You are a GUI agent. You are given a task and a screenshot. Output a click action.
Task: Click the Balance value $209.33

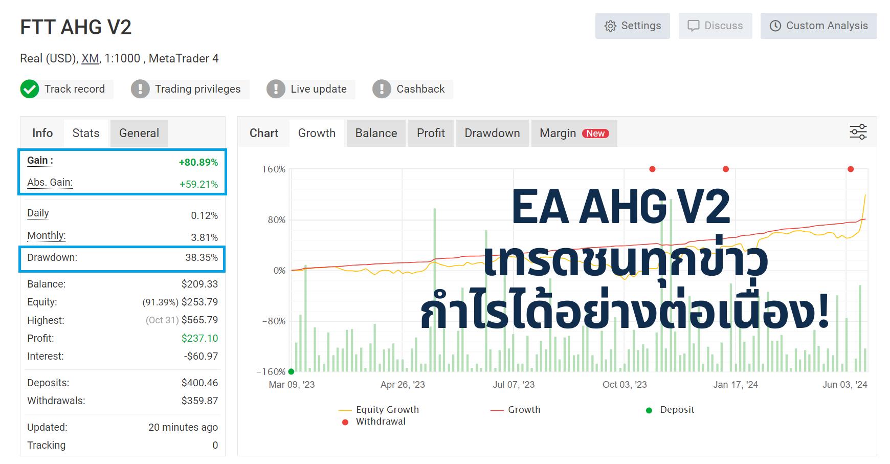coord(199,284)
